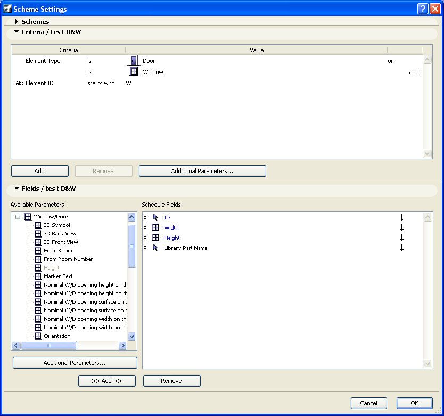This screenshot has width=444, height=416.
Task: Collapse the Fields / tes t D&W panel
Action: coord(17,189)
